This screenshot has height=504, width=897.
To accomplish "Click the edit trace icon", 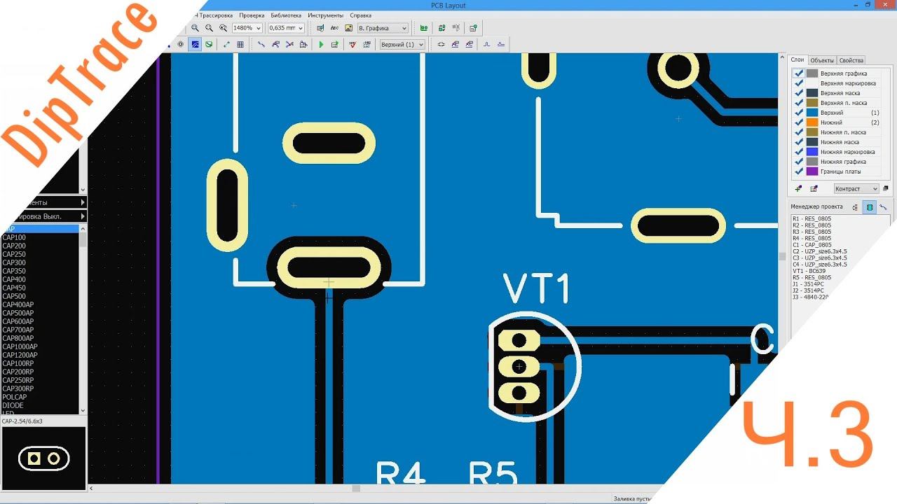I will coord(275,44).
